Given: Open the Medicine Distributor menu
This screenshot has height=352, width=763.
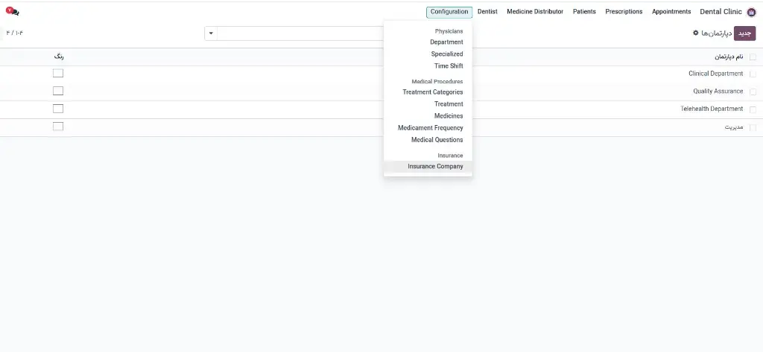Looking at the screenshot, I should coord(535,12).
